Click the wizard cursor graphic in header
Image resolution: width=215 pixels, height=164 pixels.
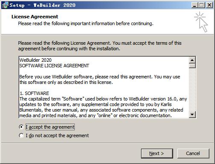(x=201, y=22)
